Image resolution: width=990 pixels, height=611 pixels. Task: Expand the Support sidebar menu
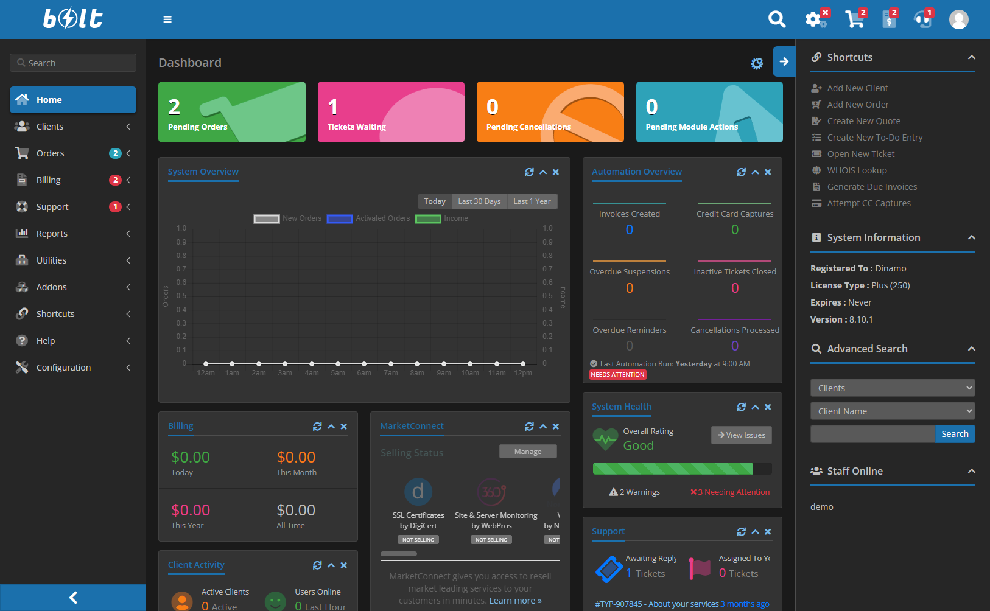73,207
